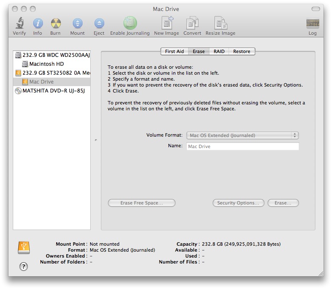The image size is (332, 289).
Task: Select the Burn disc icon
Action: 56,23
